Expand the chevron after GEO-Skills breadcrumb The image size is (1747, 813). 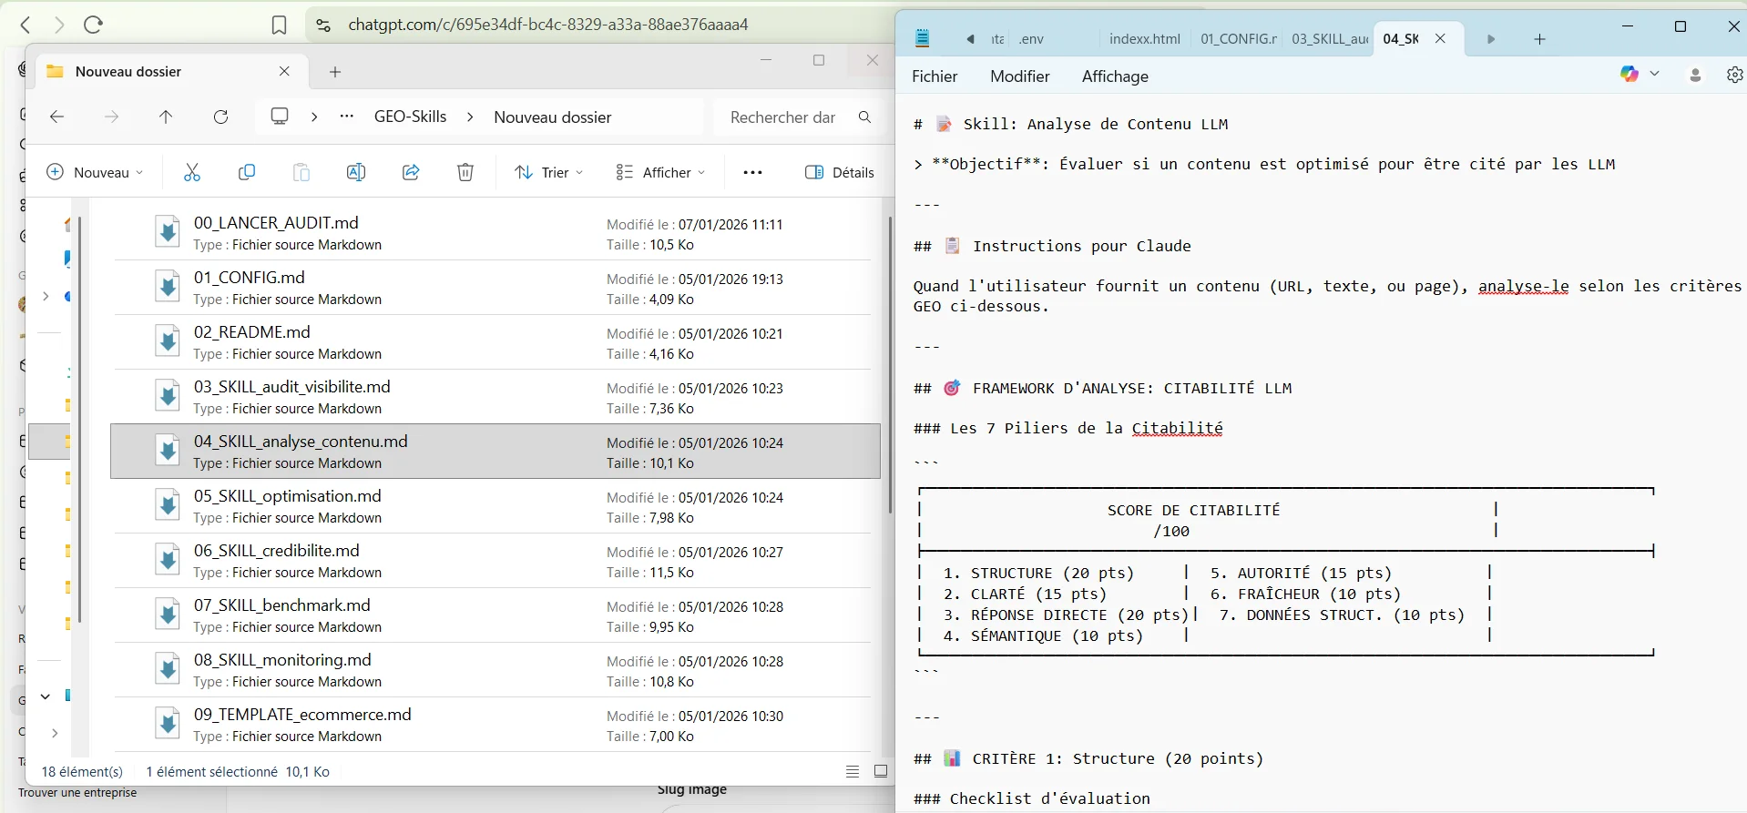pos(470,117)
